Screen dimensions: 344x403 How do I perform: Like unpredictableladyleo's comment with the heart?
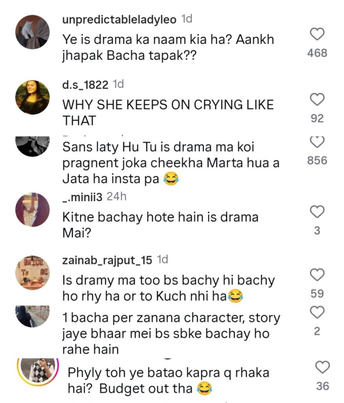pos(317,35)
